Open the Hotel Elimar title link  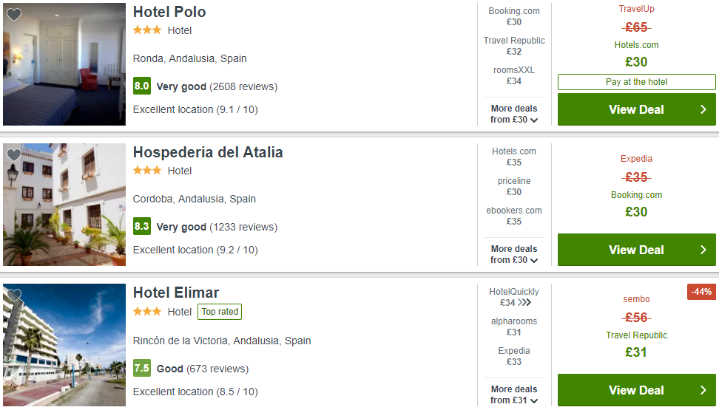tap(176, 293)
